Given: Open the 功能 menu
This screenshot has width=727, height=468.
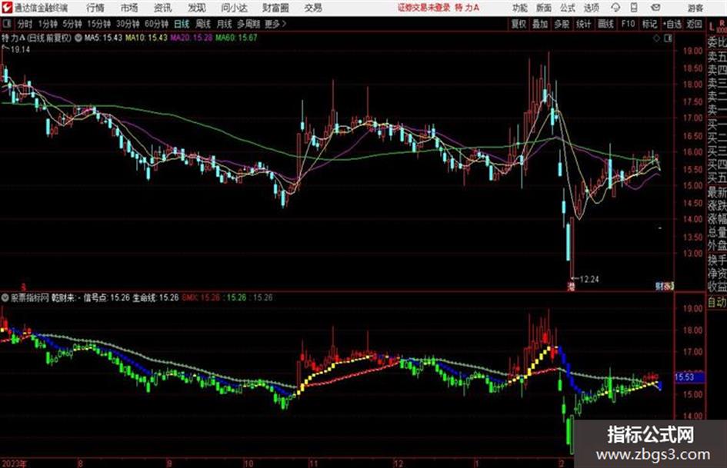Looking at the screenshot, I should pos(520,8).
